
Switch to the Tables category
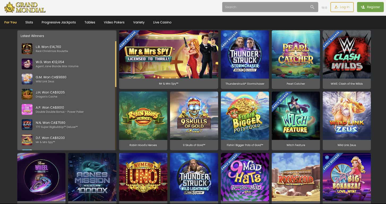(90, 22)
